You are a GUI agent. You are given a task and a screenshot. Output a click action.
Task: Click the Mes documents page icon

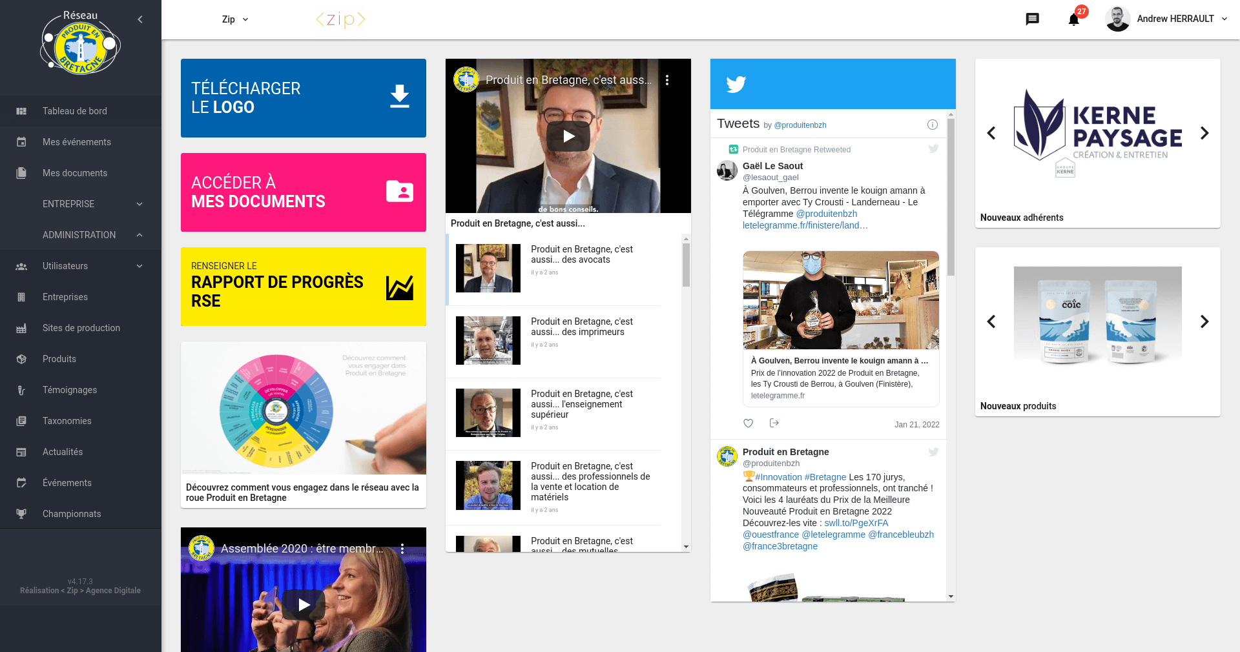(22, 172)
